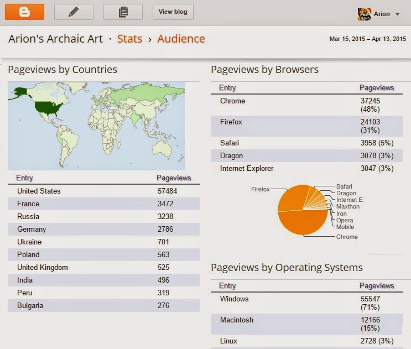411x349 pixels.
Task: Click the Pageviews by Operating Systems heading
Action: (x=287, y=268)
